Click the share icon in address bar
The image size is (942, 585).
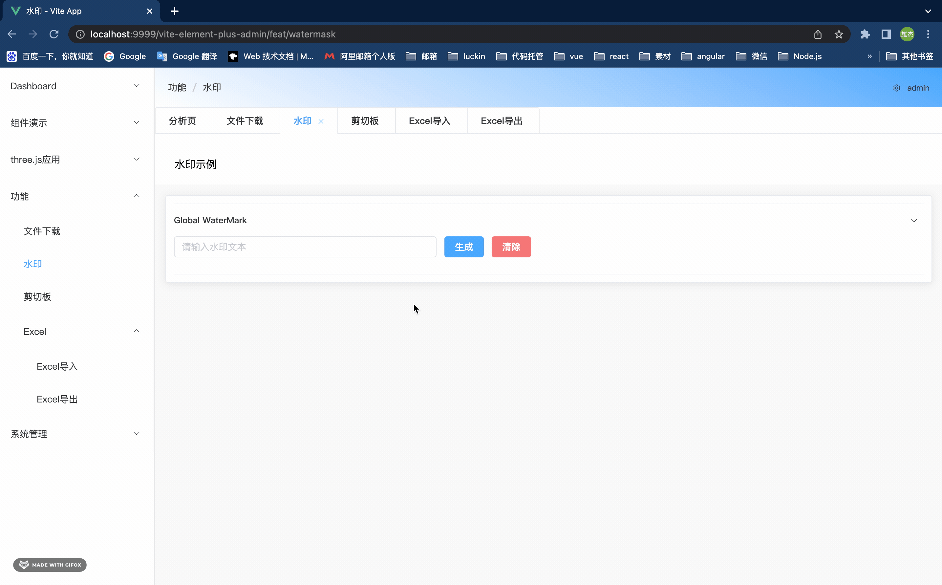coord(817,34)
